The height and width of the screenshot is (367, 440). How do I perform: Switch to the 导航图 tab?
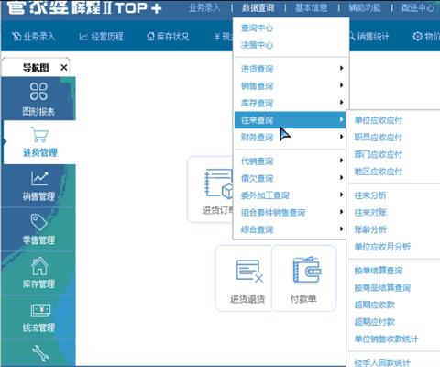[x=36, y=68]
